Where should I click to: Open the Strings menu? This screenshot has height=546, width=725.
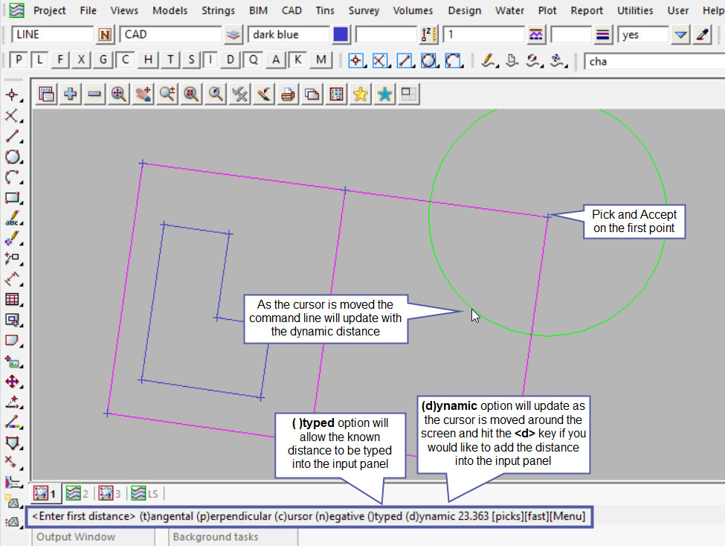(x=218, y=10)
